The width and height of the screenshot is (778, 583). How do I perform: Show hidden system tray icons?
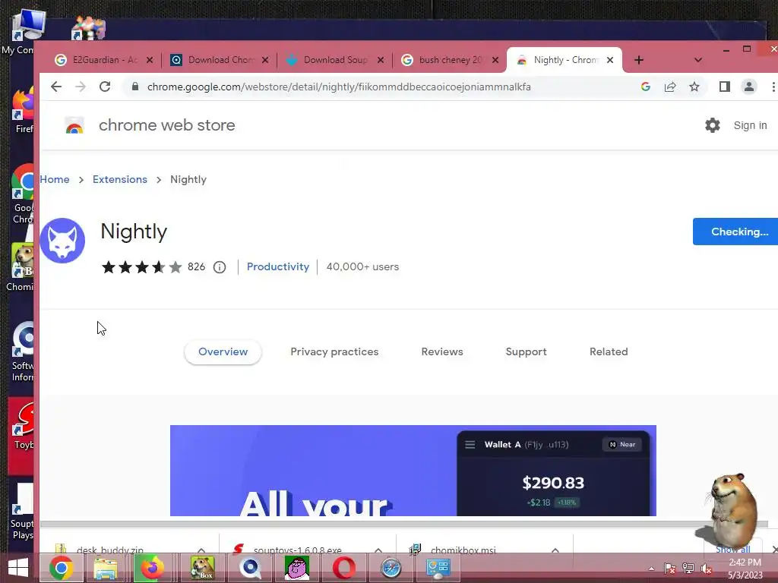pos(651,569)
